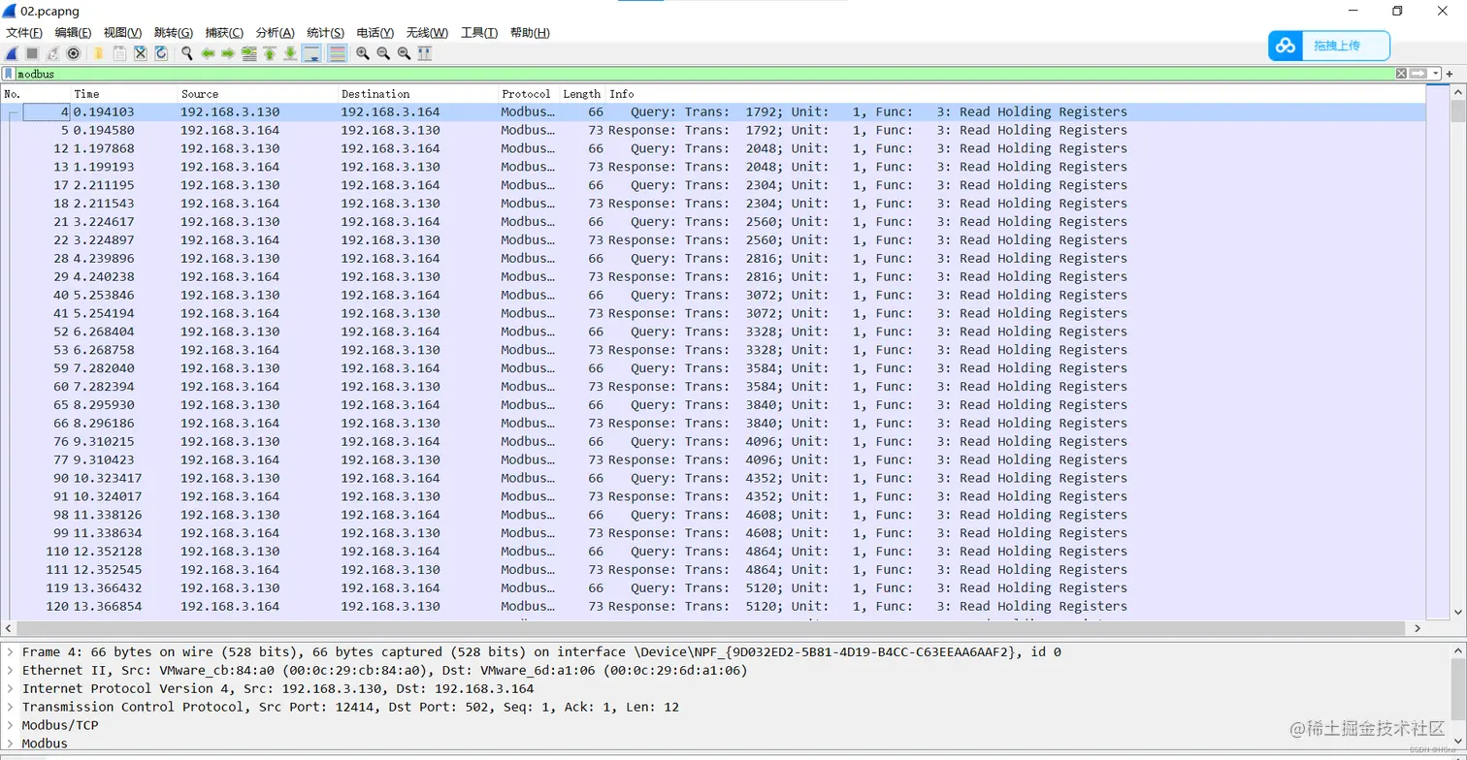
Task: Click resize columns to fit content icon
Action: click(x=425, y=53)
